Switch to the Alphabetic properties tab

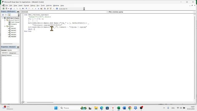[5, 53]
